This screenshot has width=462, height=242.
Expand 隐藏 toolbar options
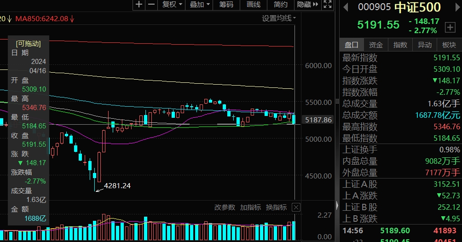tap(307, 5)
